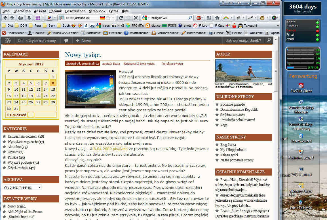Viewport: 327px width, 220px height.
Task: Click the WordPress logo in admin bar
Action: tap(8, 40)
